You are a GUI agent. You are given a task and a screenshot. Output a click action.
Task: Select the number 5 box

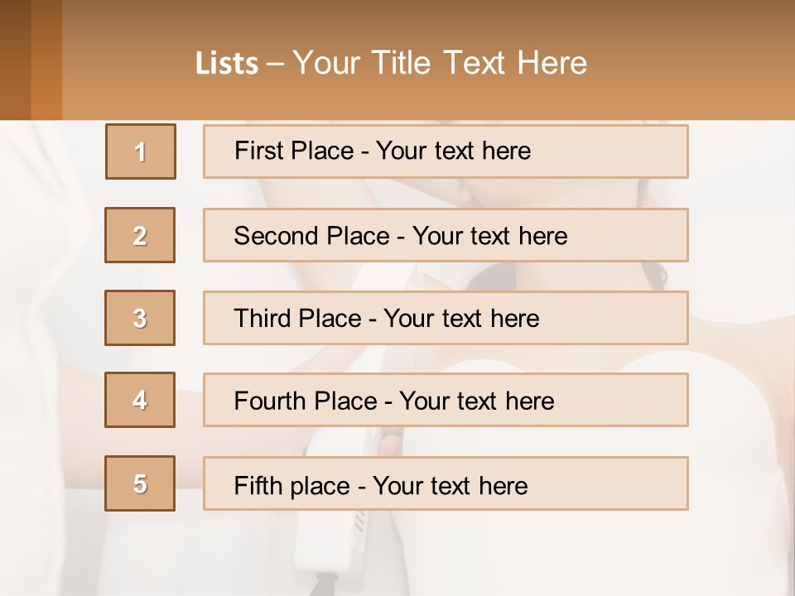(140, 483)
